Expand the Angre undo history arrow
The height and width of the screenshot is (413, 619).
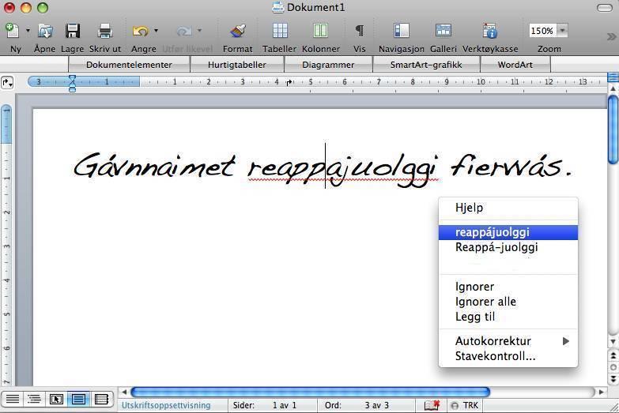(x=156, y=30)
